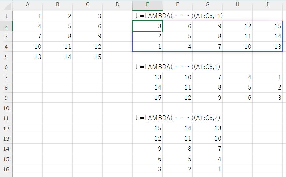Select column A header
The width and height of the screenshot is (286, 177).
click(27, 5)
